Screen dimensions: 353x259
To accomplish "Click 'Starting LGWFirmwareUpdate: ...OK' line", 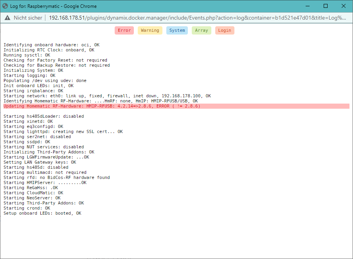I will pos(47,157).
